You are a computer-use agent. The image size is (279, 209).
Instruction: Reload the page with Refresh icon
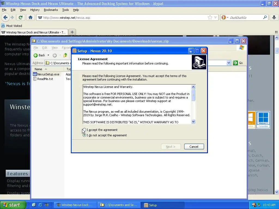[x=21, y=17]
